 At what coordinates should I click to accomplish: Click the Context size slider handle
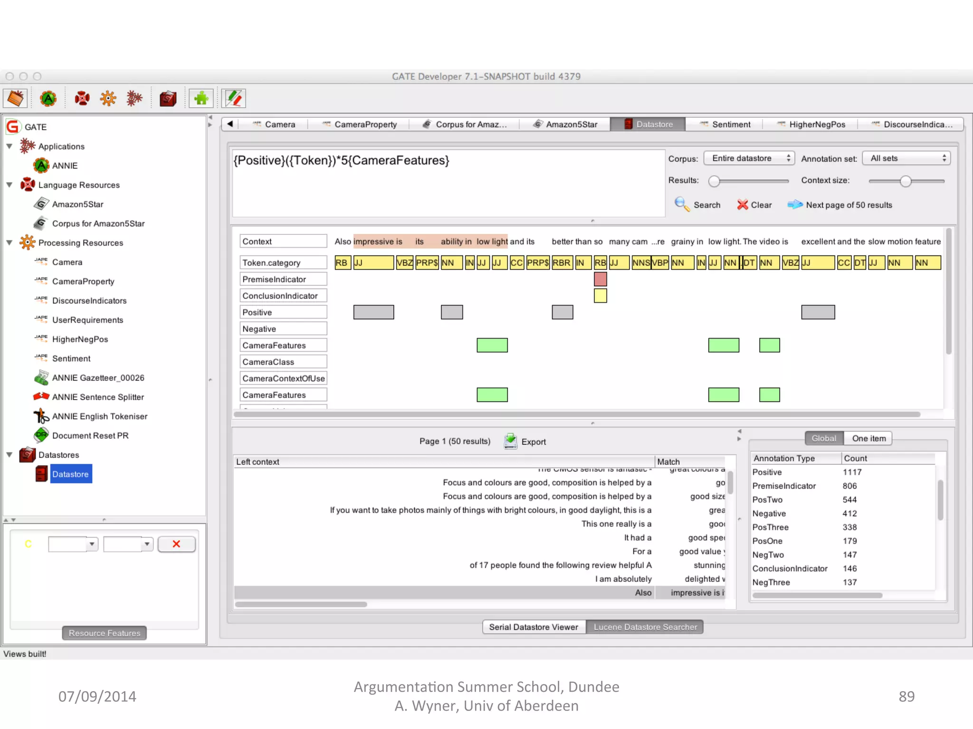pyautogui.click(x=906, y=181)
